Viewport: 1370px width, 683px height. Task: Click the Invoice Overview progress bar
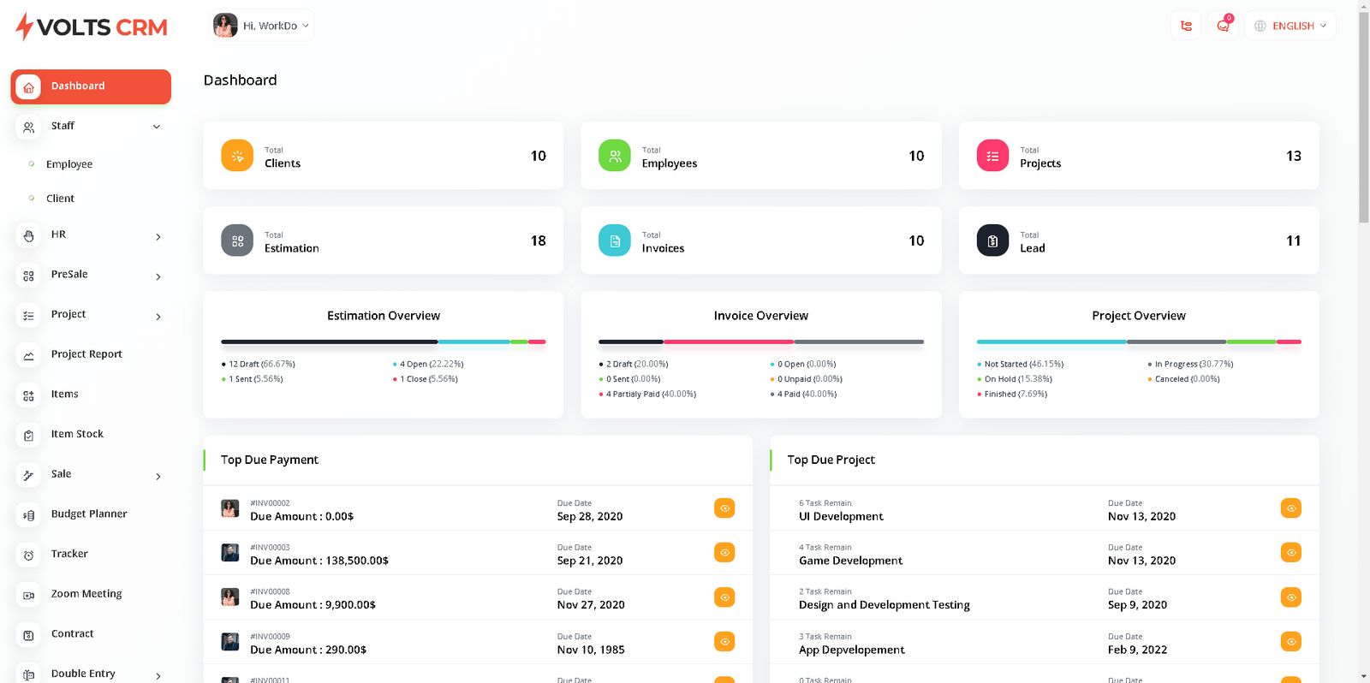point(761,341)
